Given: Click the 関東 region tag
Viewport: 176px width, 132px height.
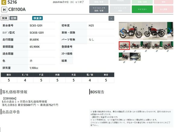Looking at the screenshot, I should [5, 18].
